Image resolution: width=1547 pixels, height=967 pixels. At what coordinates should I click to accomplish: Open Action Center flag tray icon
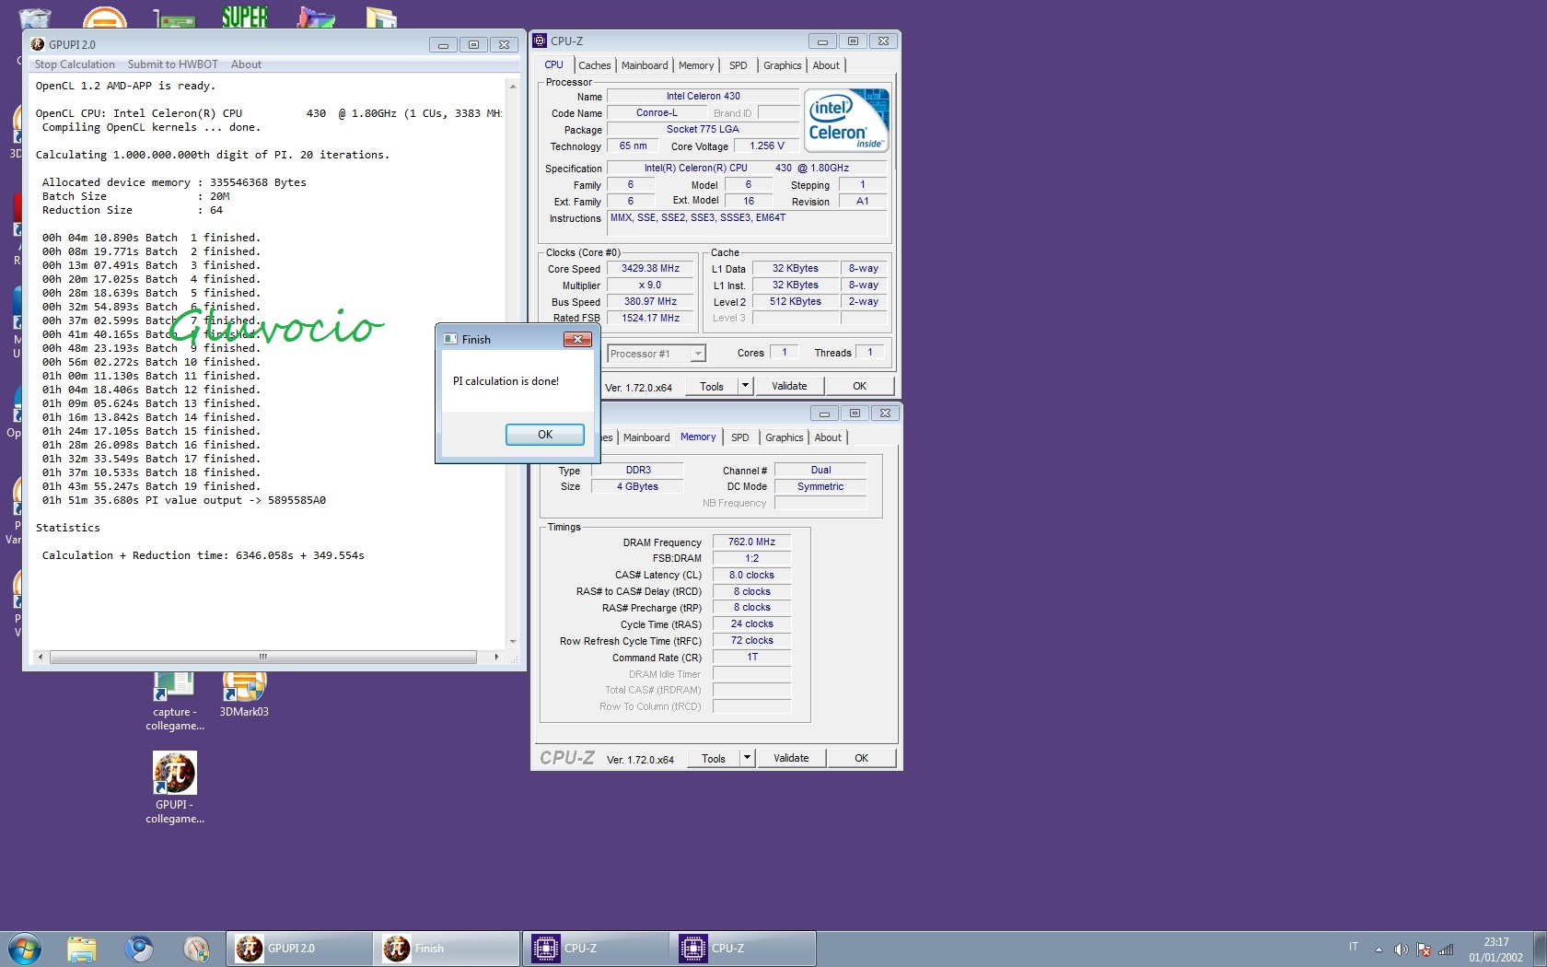point(1424,950)
